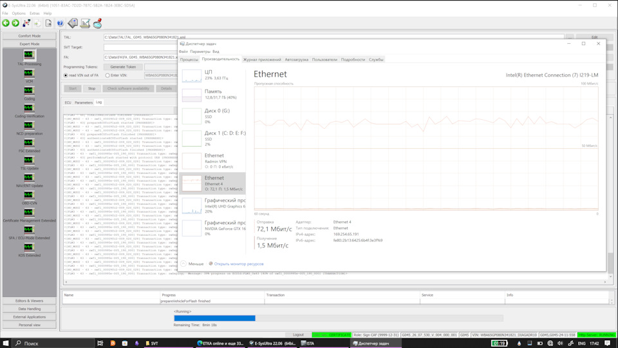The height and width of the screenshot is (348, 618).
Task: Click the log horizontal scrollbar
Action: (x=335, y=282)
